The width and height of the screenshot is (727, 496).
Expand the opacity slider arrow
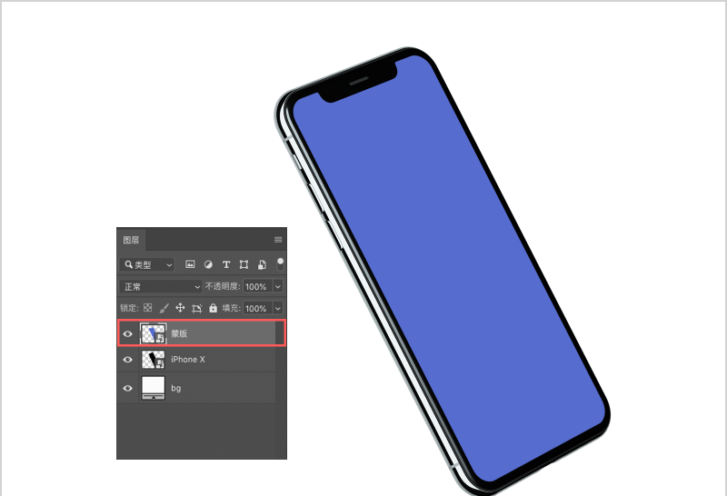point(278,286)
